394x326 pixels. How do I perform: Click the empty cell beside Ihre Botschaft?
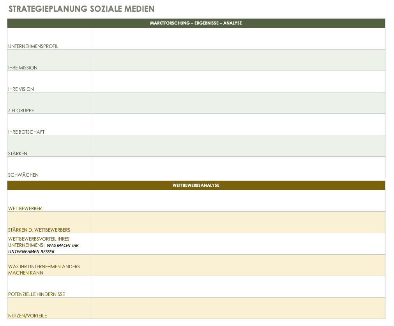(x=238, y=124)
